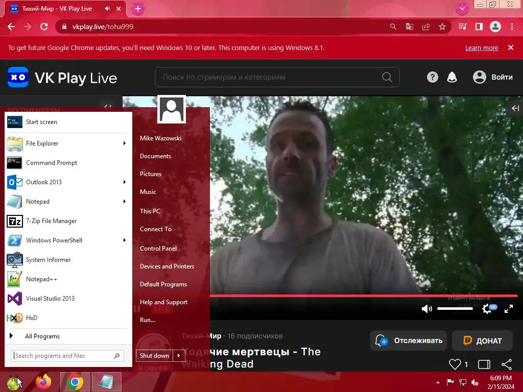The width and height of the screenshot is (523, 392).
Task: Open Documents from the Start menu
Action: [155, 156]
